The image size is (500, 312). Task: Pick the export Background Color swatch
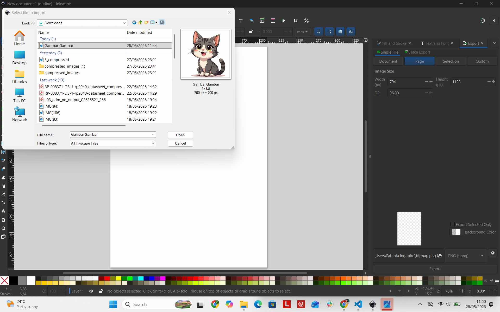pos(456,232)
